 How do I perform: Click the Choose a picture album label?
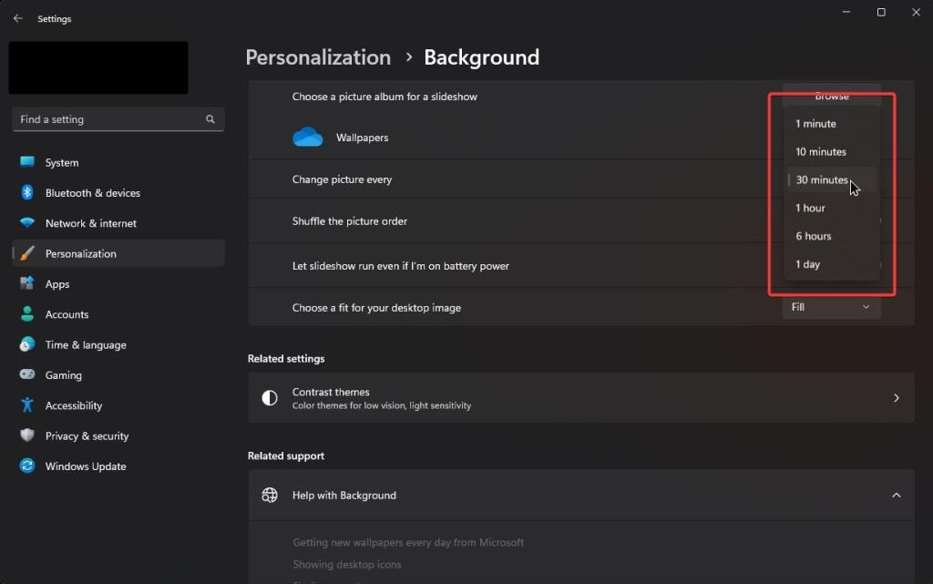tap(384, 97)
